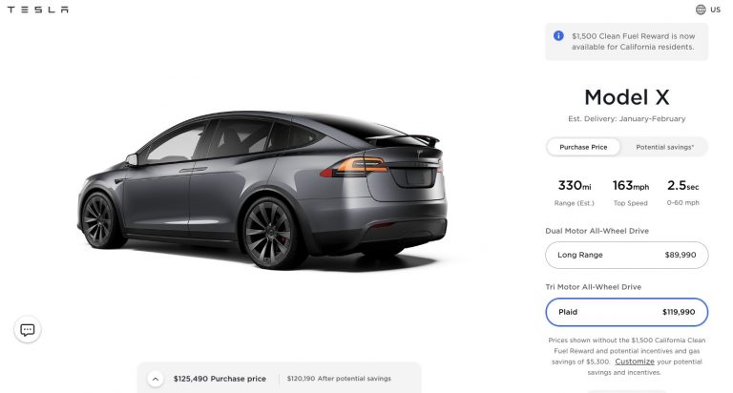Click the US region label
Screen dimensions: 733x393
(715, 10)
